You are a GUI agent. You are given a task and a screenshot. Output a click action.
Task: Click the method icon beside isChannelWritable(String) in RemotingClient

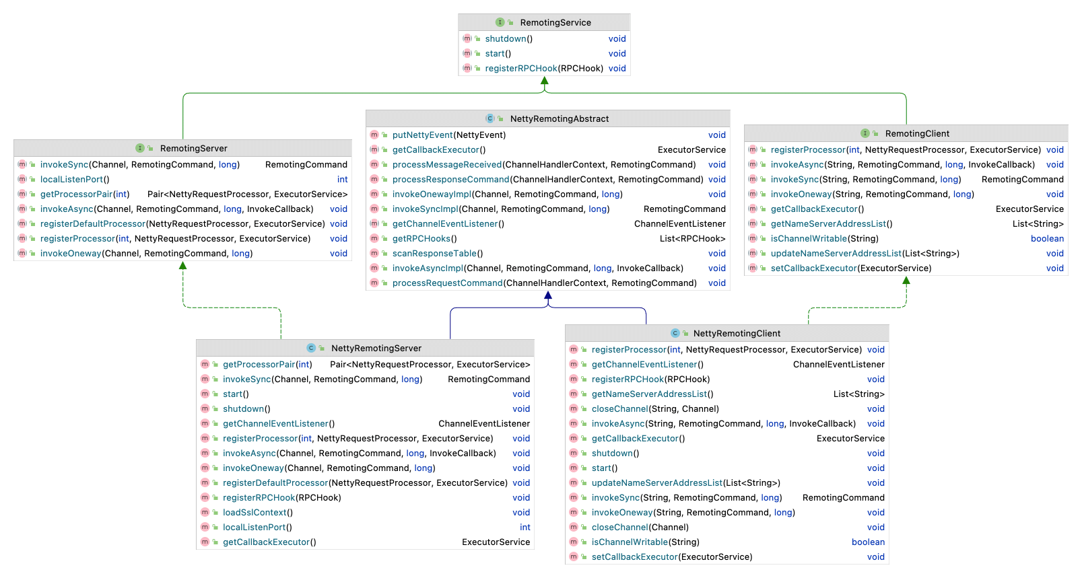pyautogui.click(x=753, y=238)
